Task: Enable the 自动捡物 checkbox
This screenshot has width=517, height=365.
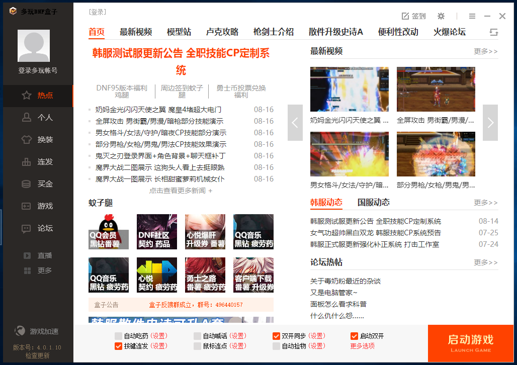Action: click(276, 346)
